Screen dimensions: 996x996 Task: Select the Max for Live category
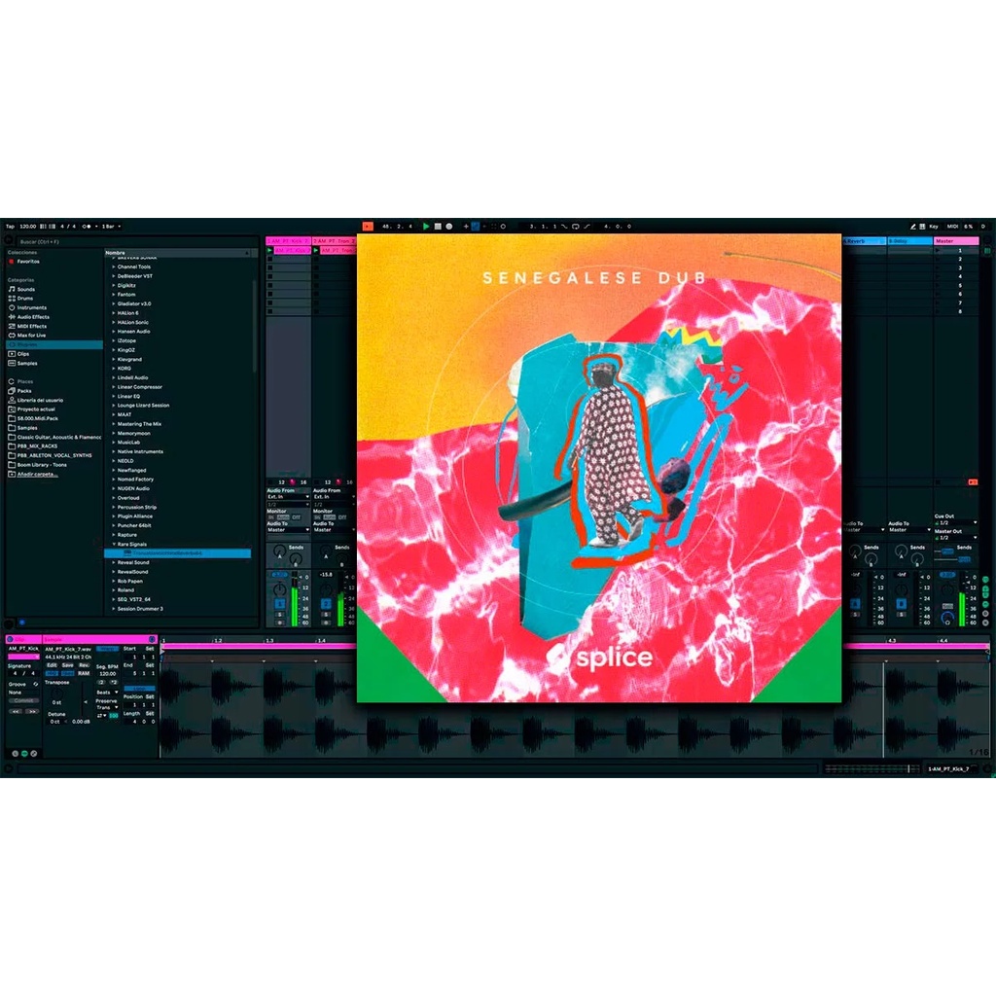[31, 336]
